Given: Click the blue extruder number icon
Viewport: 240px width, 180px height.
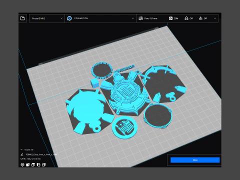Looking at the screenshot, I should point(69,18).
